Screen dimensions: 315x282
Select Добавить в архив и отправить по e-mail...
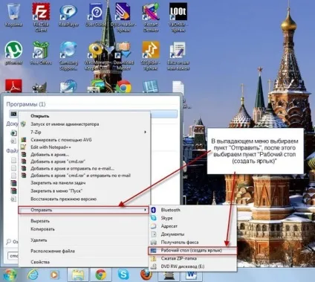[84, 168]
